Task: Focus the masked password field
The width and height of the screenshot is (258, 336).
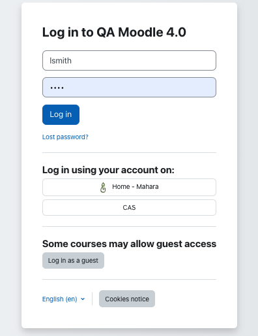Action: pyautogui.click(x=129, y=87)
